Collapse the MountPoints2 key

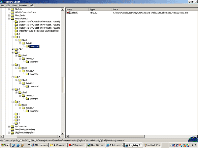tap(9, 18)
